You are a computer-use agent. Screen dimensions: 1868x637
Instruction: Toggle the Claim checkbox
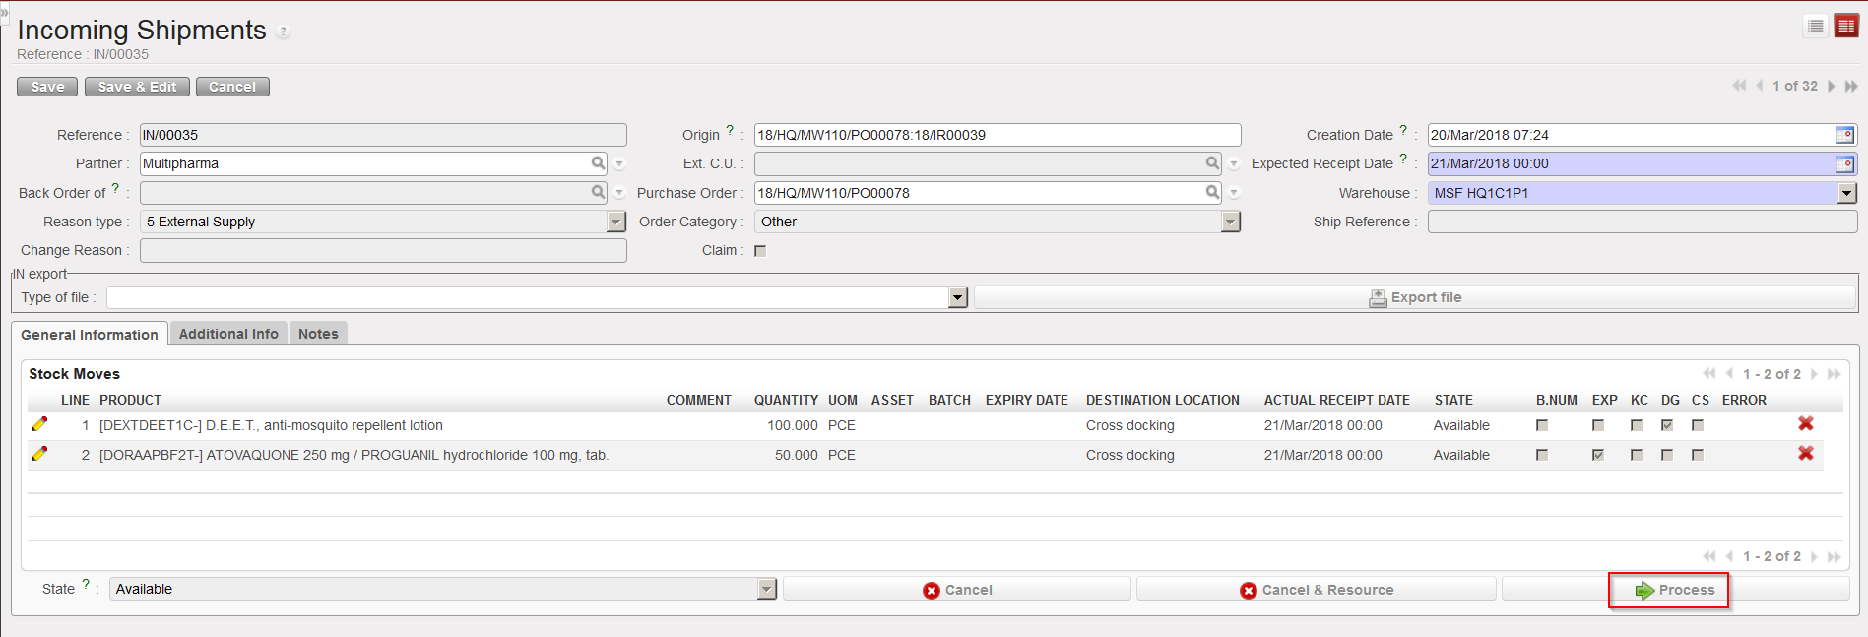coord(760,251)
